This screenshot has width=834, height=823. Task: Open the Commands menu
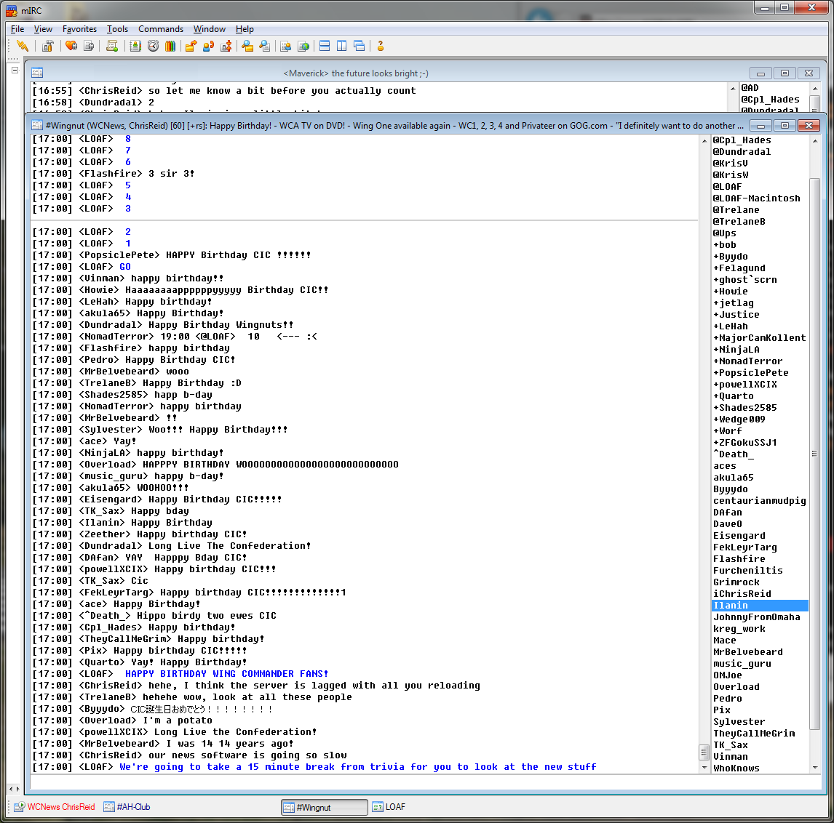(161, 29)
